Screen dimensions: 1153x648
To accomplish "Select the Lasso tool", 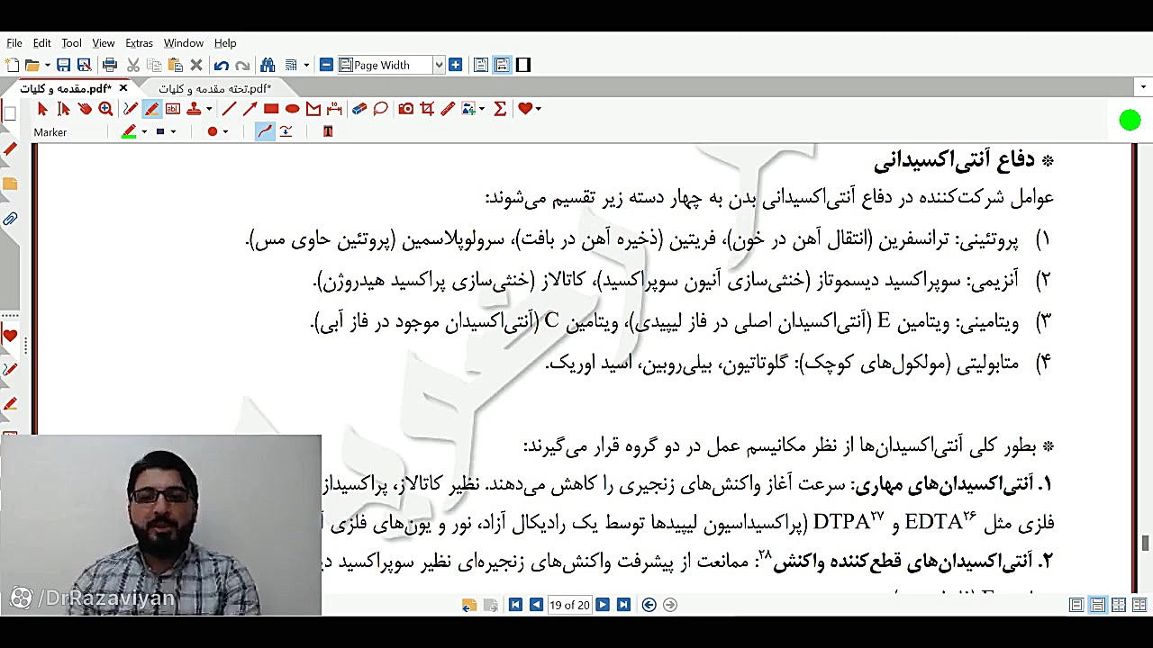I will coord(380,109).
